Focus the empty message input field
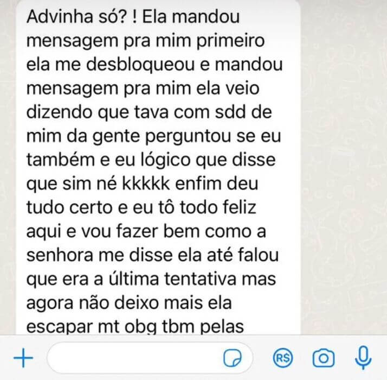This screenshot has height=380, width=387. point(150,358)
